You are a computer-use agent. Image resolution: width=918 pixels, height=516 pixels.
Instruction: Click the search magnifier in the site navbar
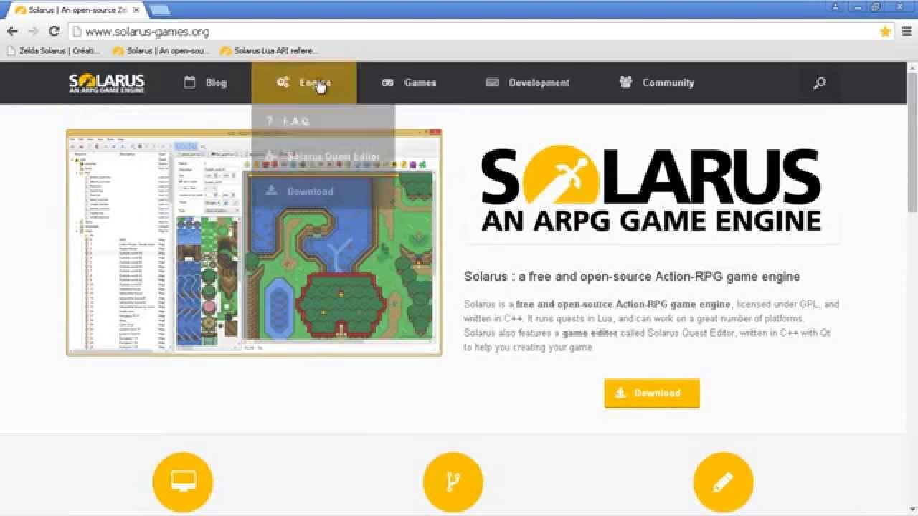coord(819,83)
